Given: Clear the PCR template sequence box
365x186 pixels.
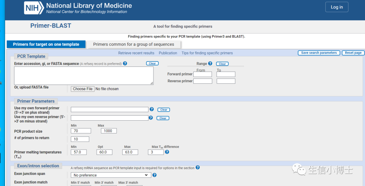Looking at the screenshot, I should (152, 63).
